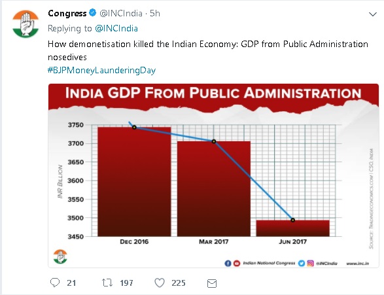The height and width of the screenshot is (295, 384).
Task: Retweet this Congress tweet
Action: (x=107, y=283)
